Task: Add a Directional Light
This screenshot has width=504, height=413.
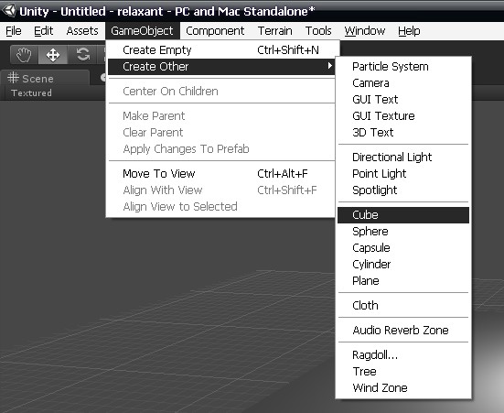Action: (403, 158)
